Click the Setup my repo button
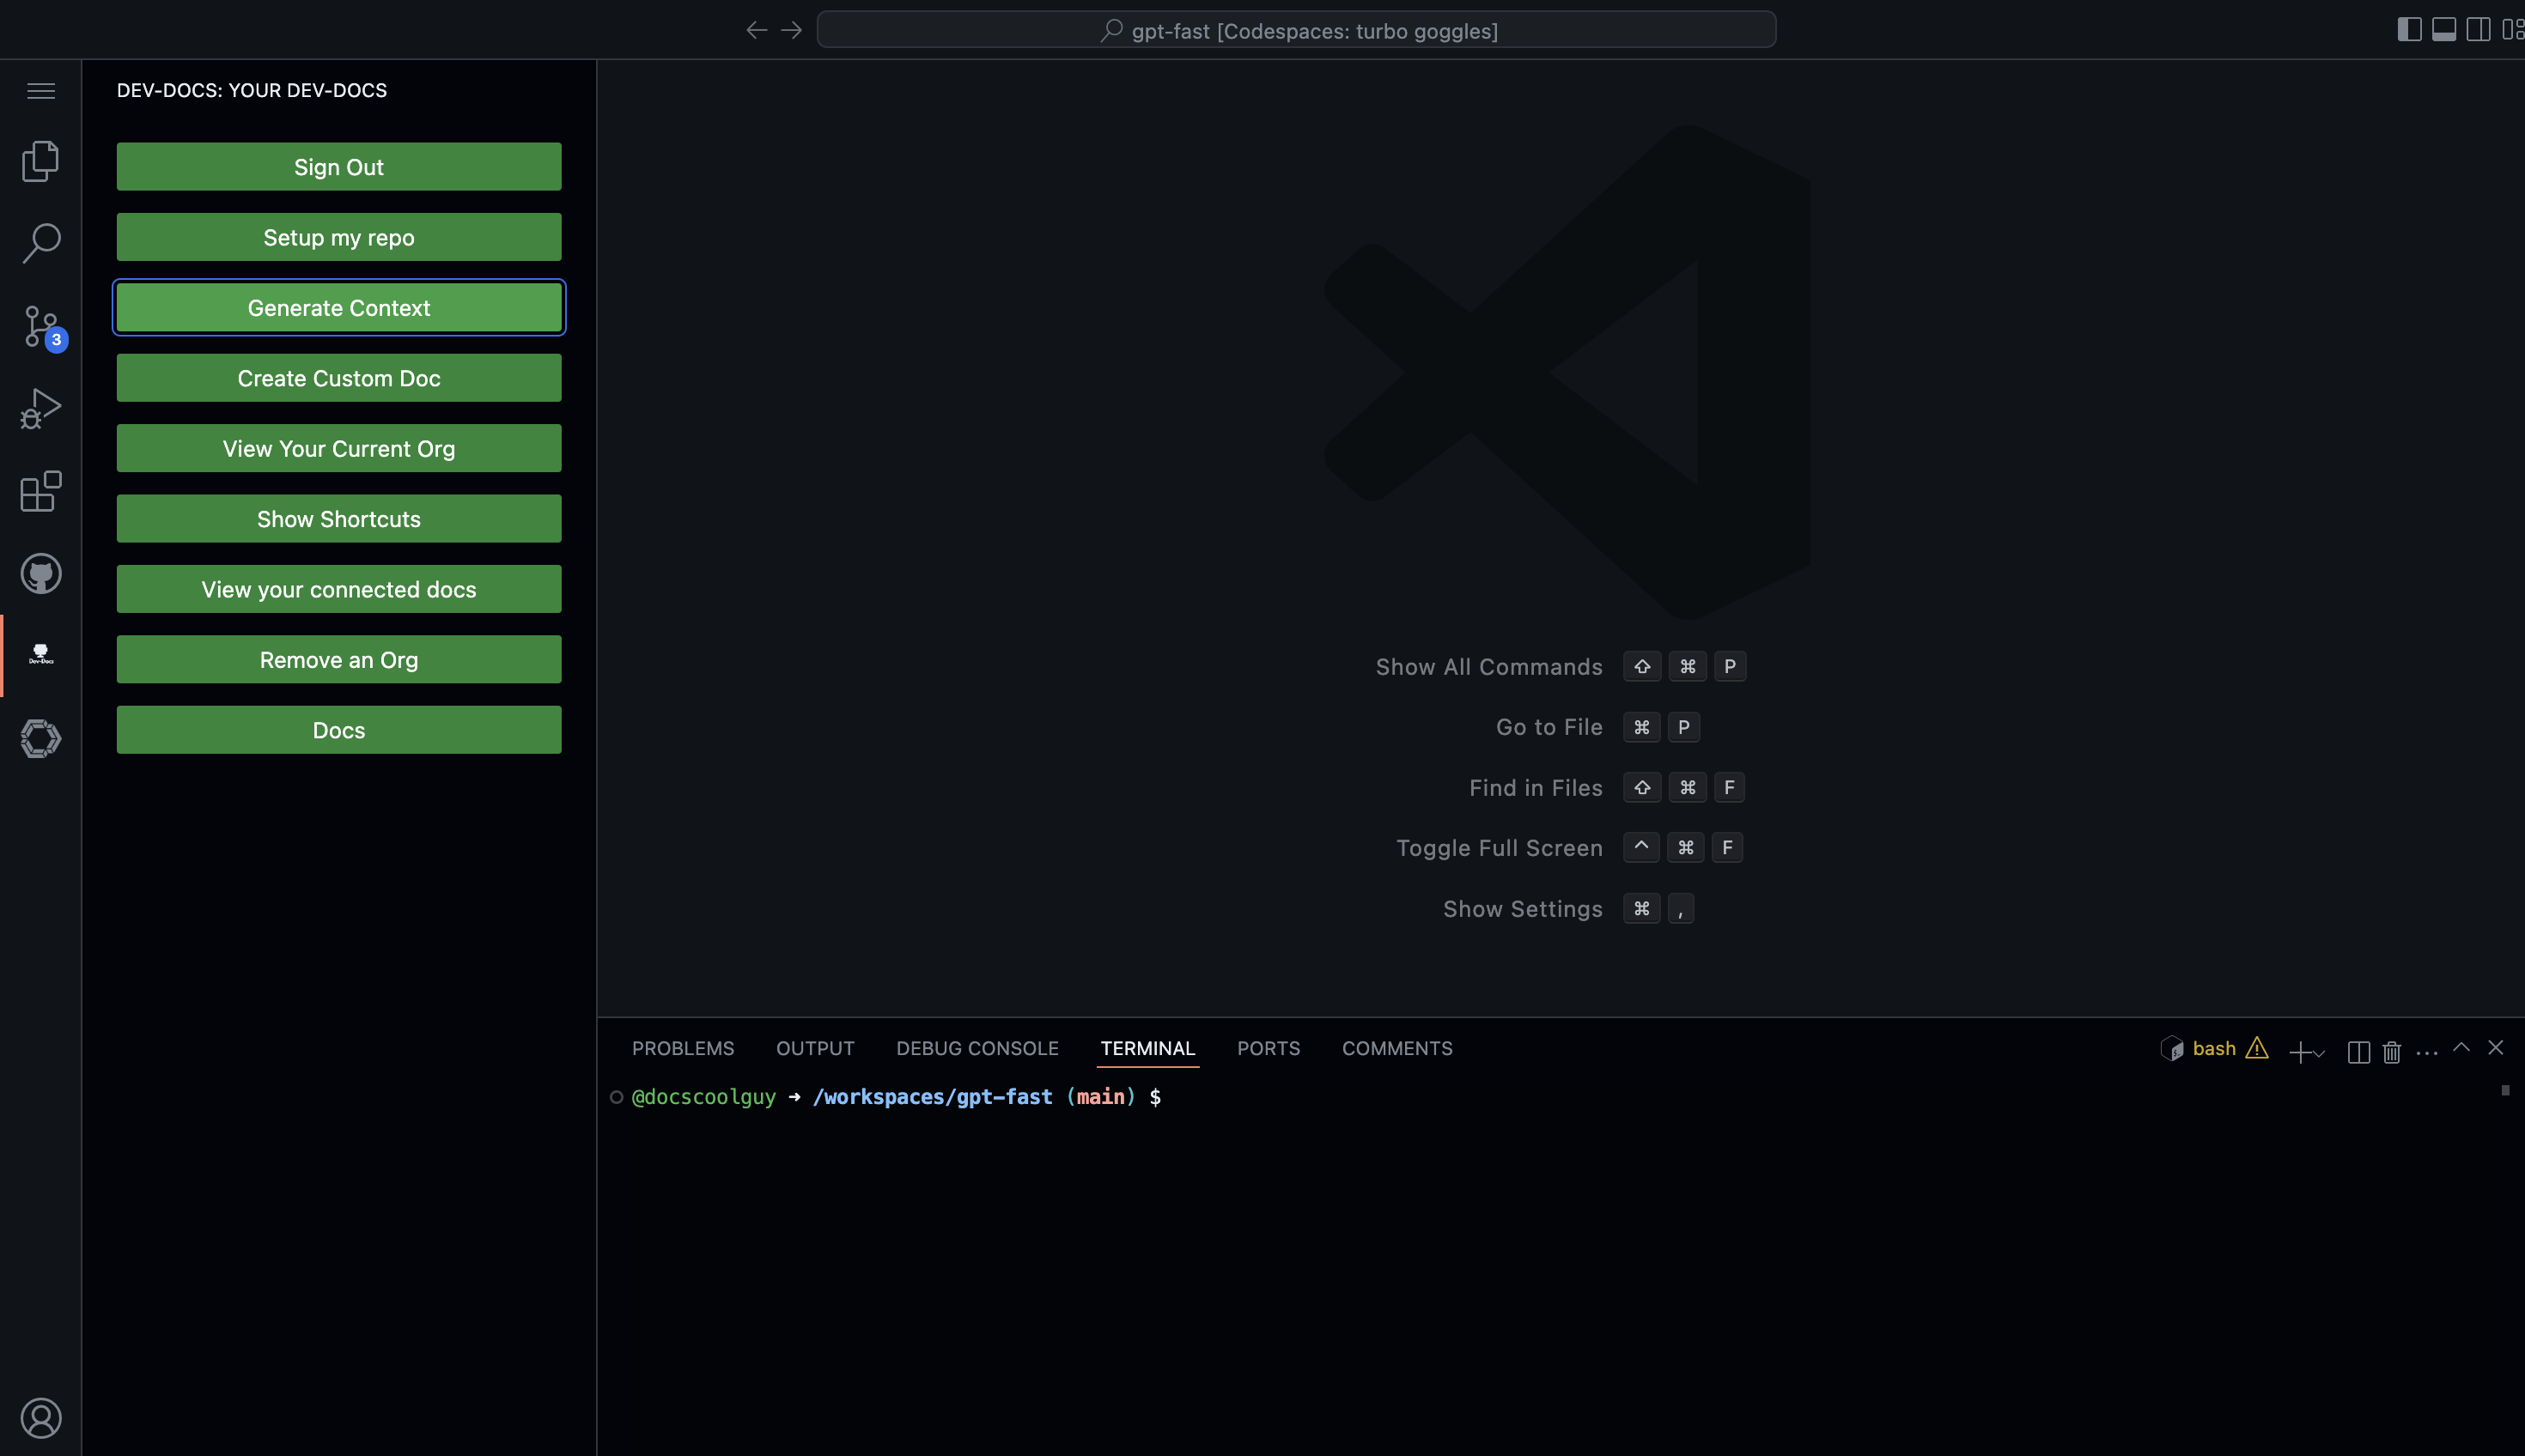 click(x=338, y=238)
